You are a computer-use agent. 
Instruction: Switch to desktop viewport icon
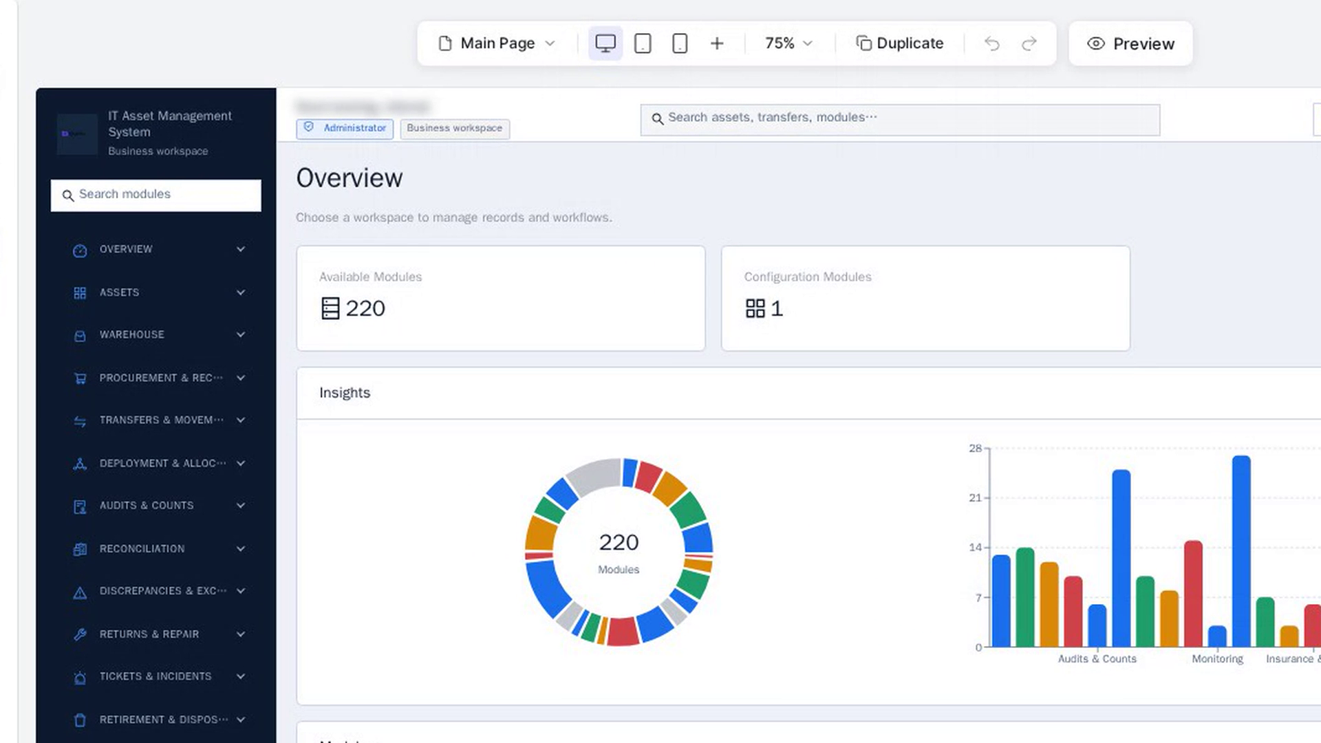[x=605, y=43]
